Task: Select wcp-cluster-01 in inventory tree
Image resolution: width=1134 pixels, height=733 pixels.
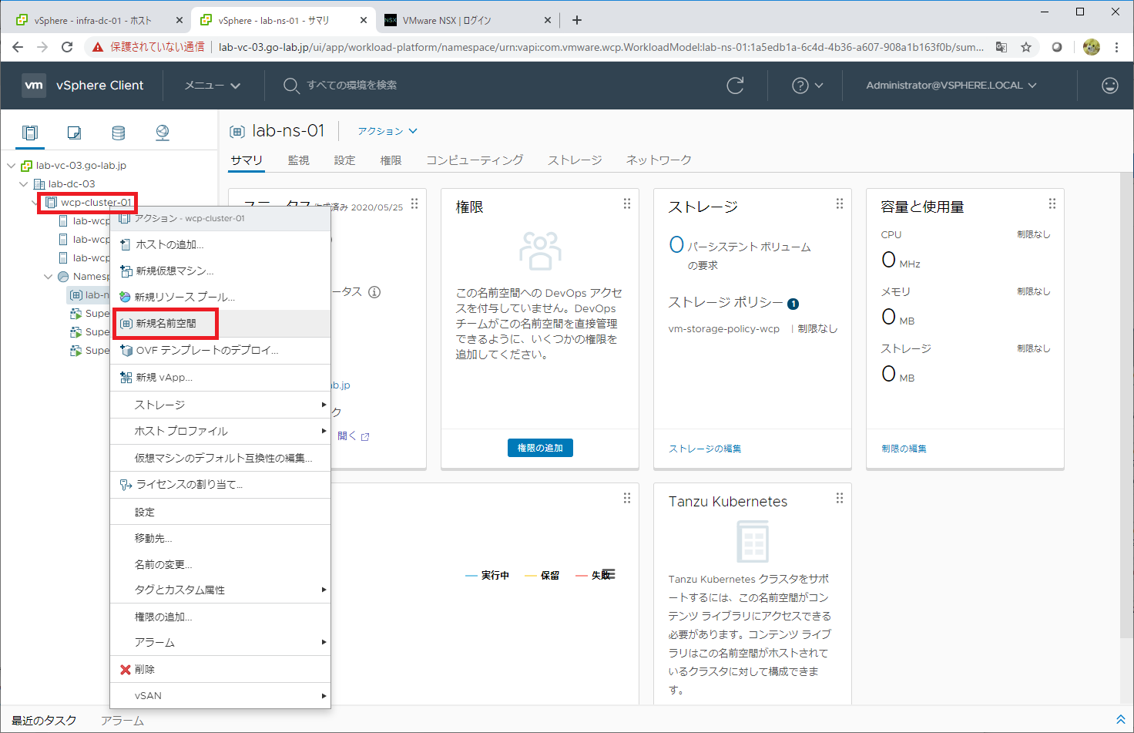Action: [x=96, y=203]
